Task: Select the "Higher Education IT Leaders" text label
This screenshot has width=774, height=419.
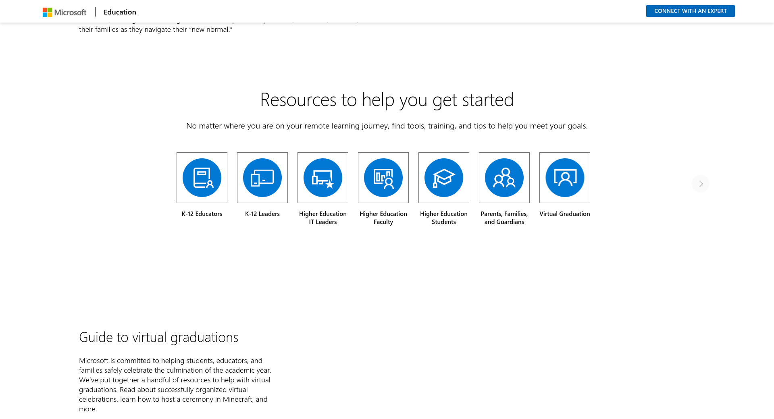Action: [323, 218]
